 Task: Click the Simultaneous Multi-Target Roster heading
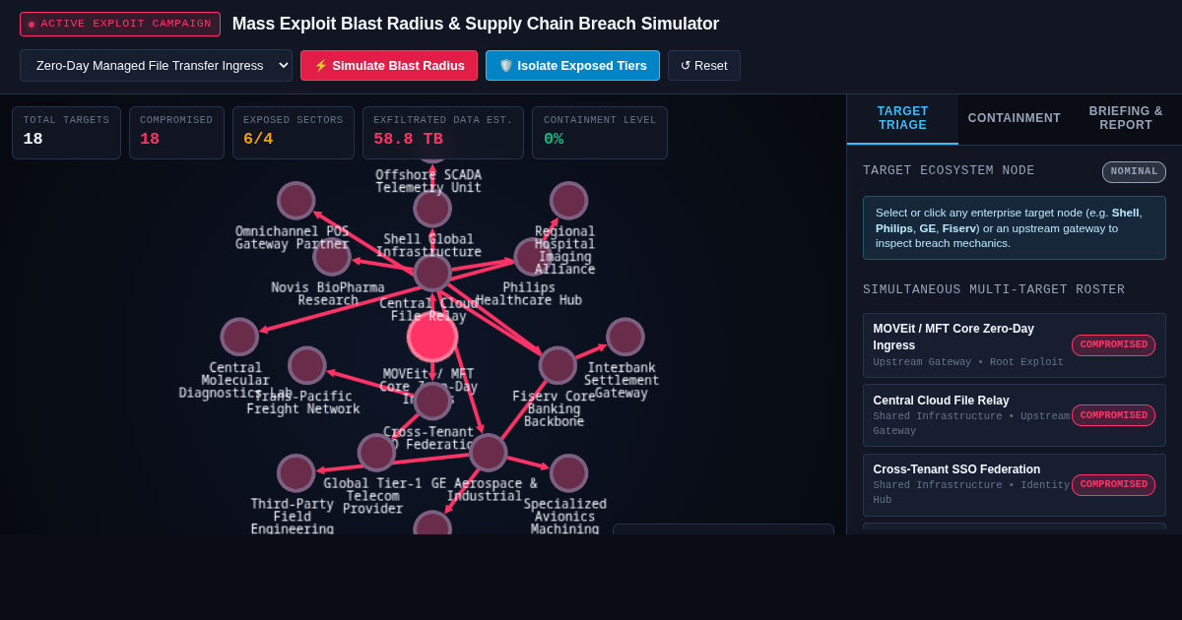click(994, 290)
